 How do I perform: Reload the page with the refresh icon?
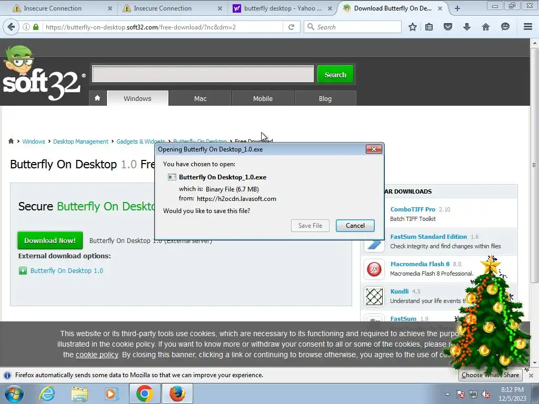click(291, 27)
